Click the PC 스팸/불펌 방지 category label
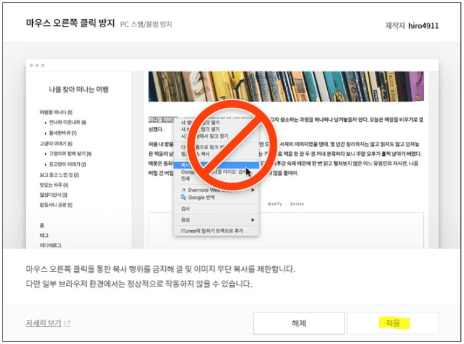 coord(146,24)
